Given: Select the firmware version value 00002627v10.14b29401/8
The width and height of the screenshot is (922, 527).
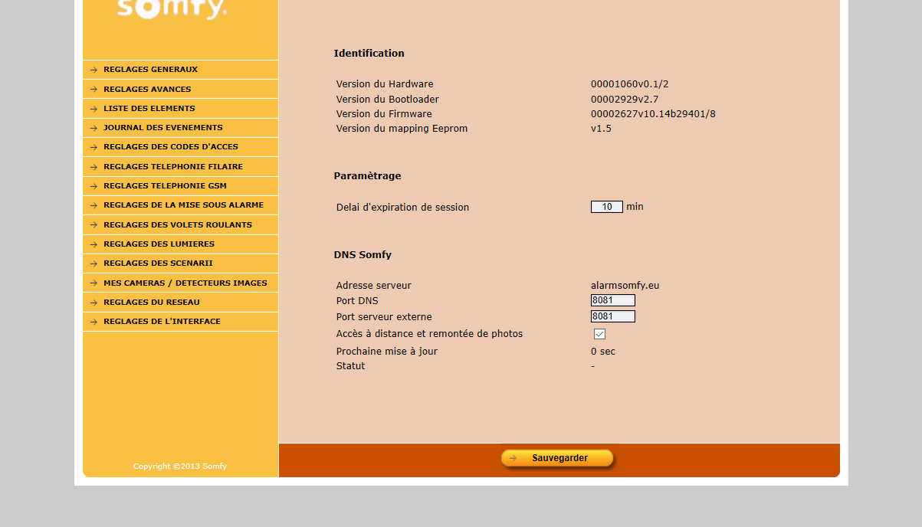Looking at the screenshot, I should [x=653, y=114].
